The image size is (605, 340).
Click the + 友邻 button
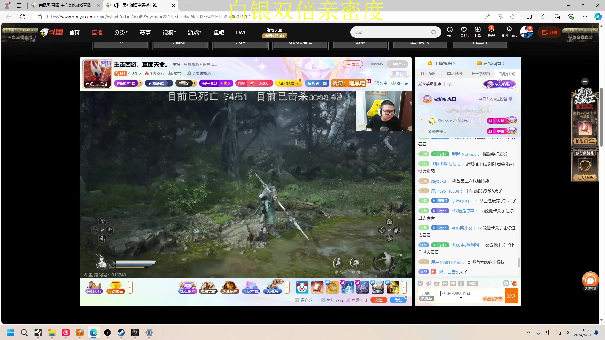tap(353, 64)
